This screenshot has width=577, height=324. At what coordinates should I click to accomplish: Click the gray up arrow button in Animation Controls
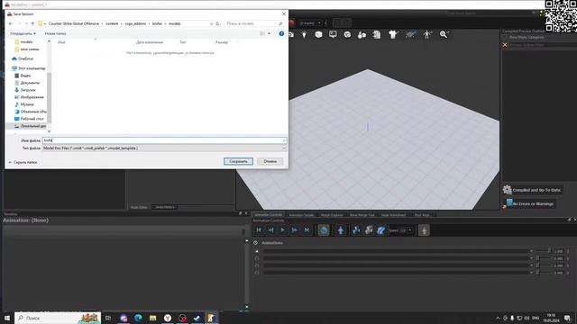(424, 230)
